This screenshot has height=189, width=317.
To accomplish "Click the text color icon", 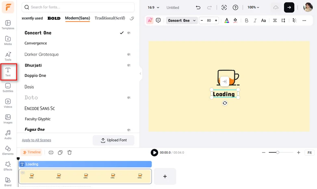I will (227, 20).
